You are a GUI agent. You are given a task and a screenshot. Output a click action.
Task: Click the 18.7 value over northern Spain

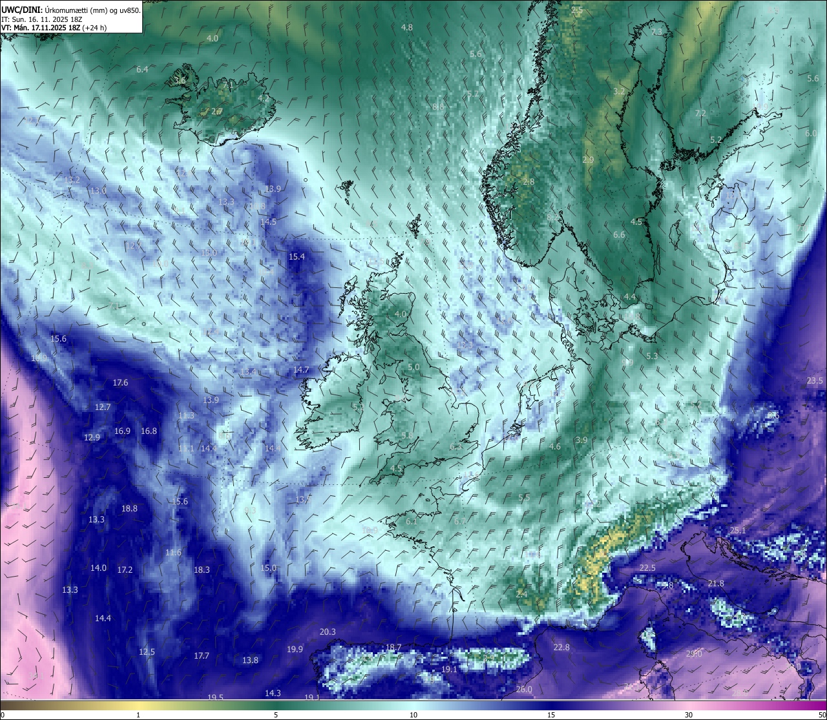click(x=393, y=647)
